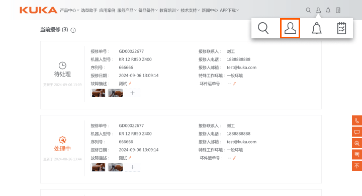362x196 pixels.
Task: Edit 故障描述 with the pencil in the 处理中 card
Action: point(130,158)
